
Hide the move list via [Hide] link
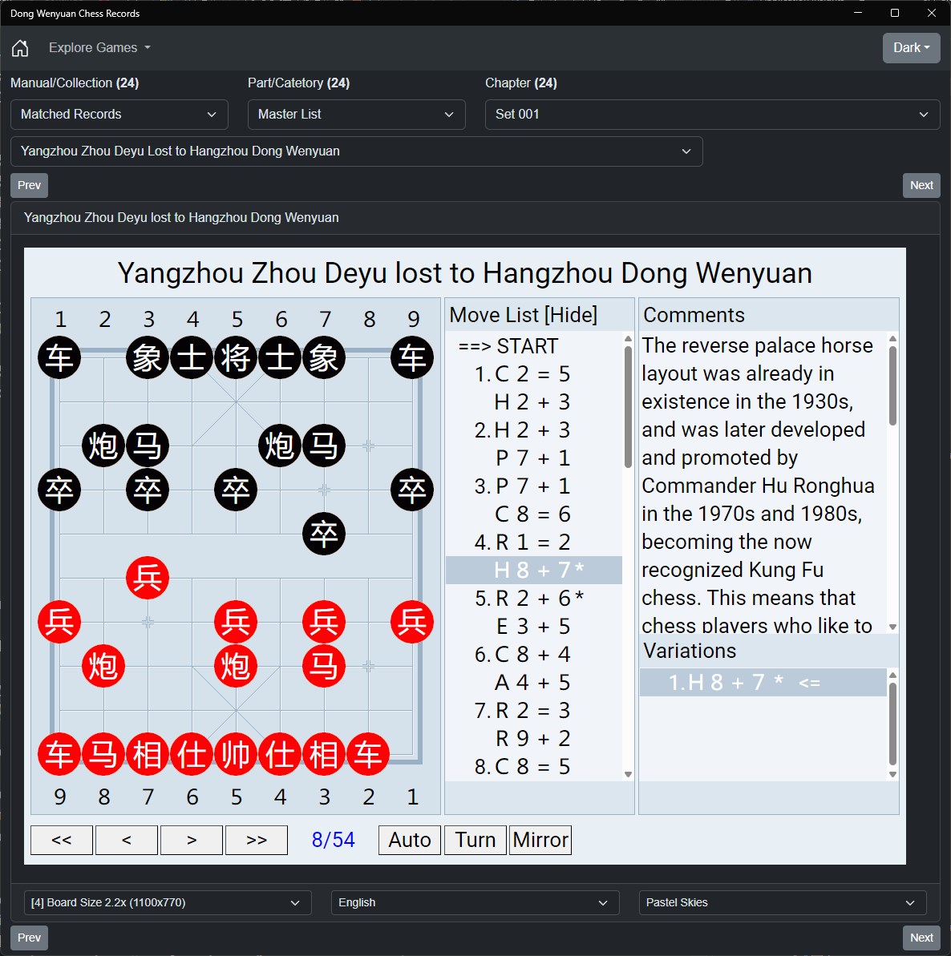(570, 315)
